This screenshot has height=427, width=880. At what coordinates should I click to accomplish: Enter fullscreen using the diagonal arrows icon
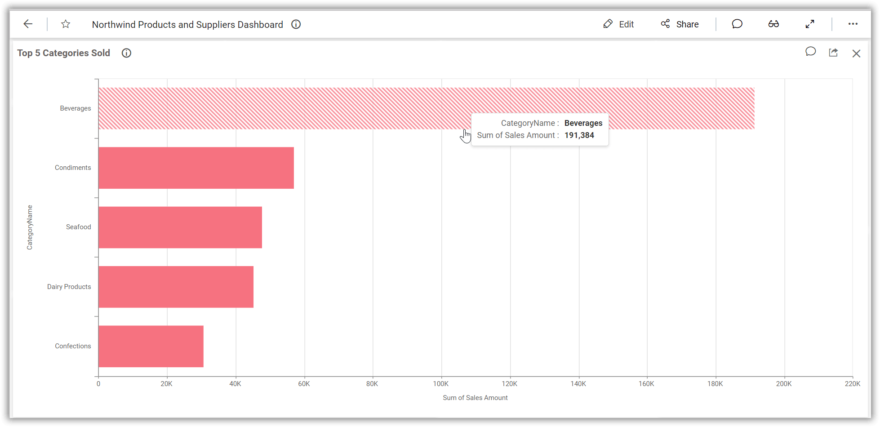tap(810, 24)
